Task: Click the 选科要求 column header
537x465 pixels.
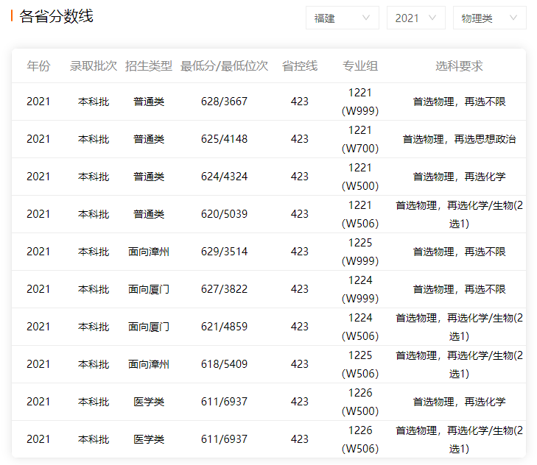Action: click(459, 65)
